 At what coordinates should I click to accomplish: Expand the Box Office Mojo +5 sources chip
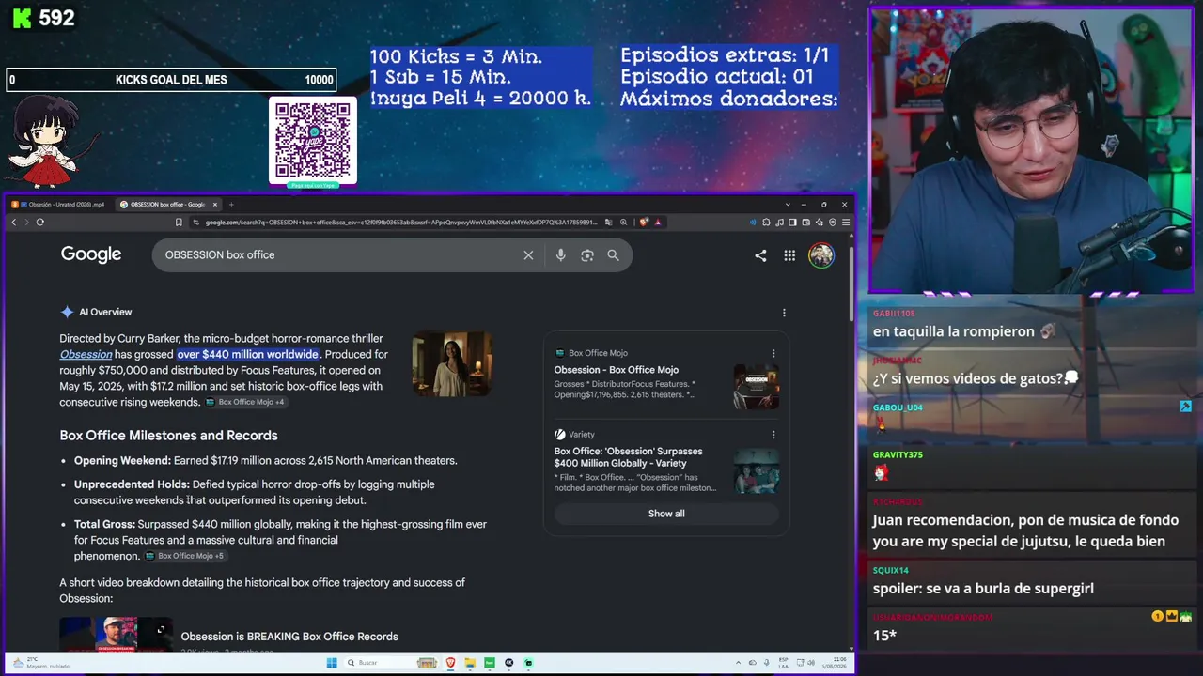click(x=185, y=557)
